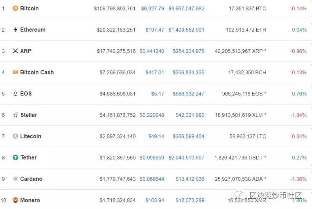Viewport: 312px width, 209px height.
Task: Click Ethereum volume $1,409,552,901
Action: click(x=186, y=30)
